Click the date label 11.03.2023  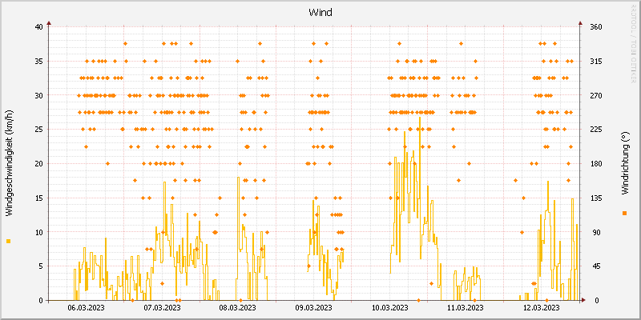tap(466, 307)
